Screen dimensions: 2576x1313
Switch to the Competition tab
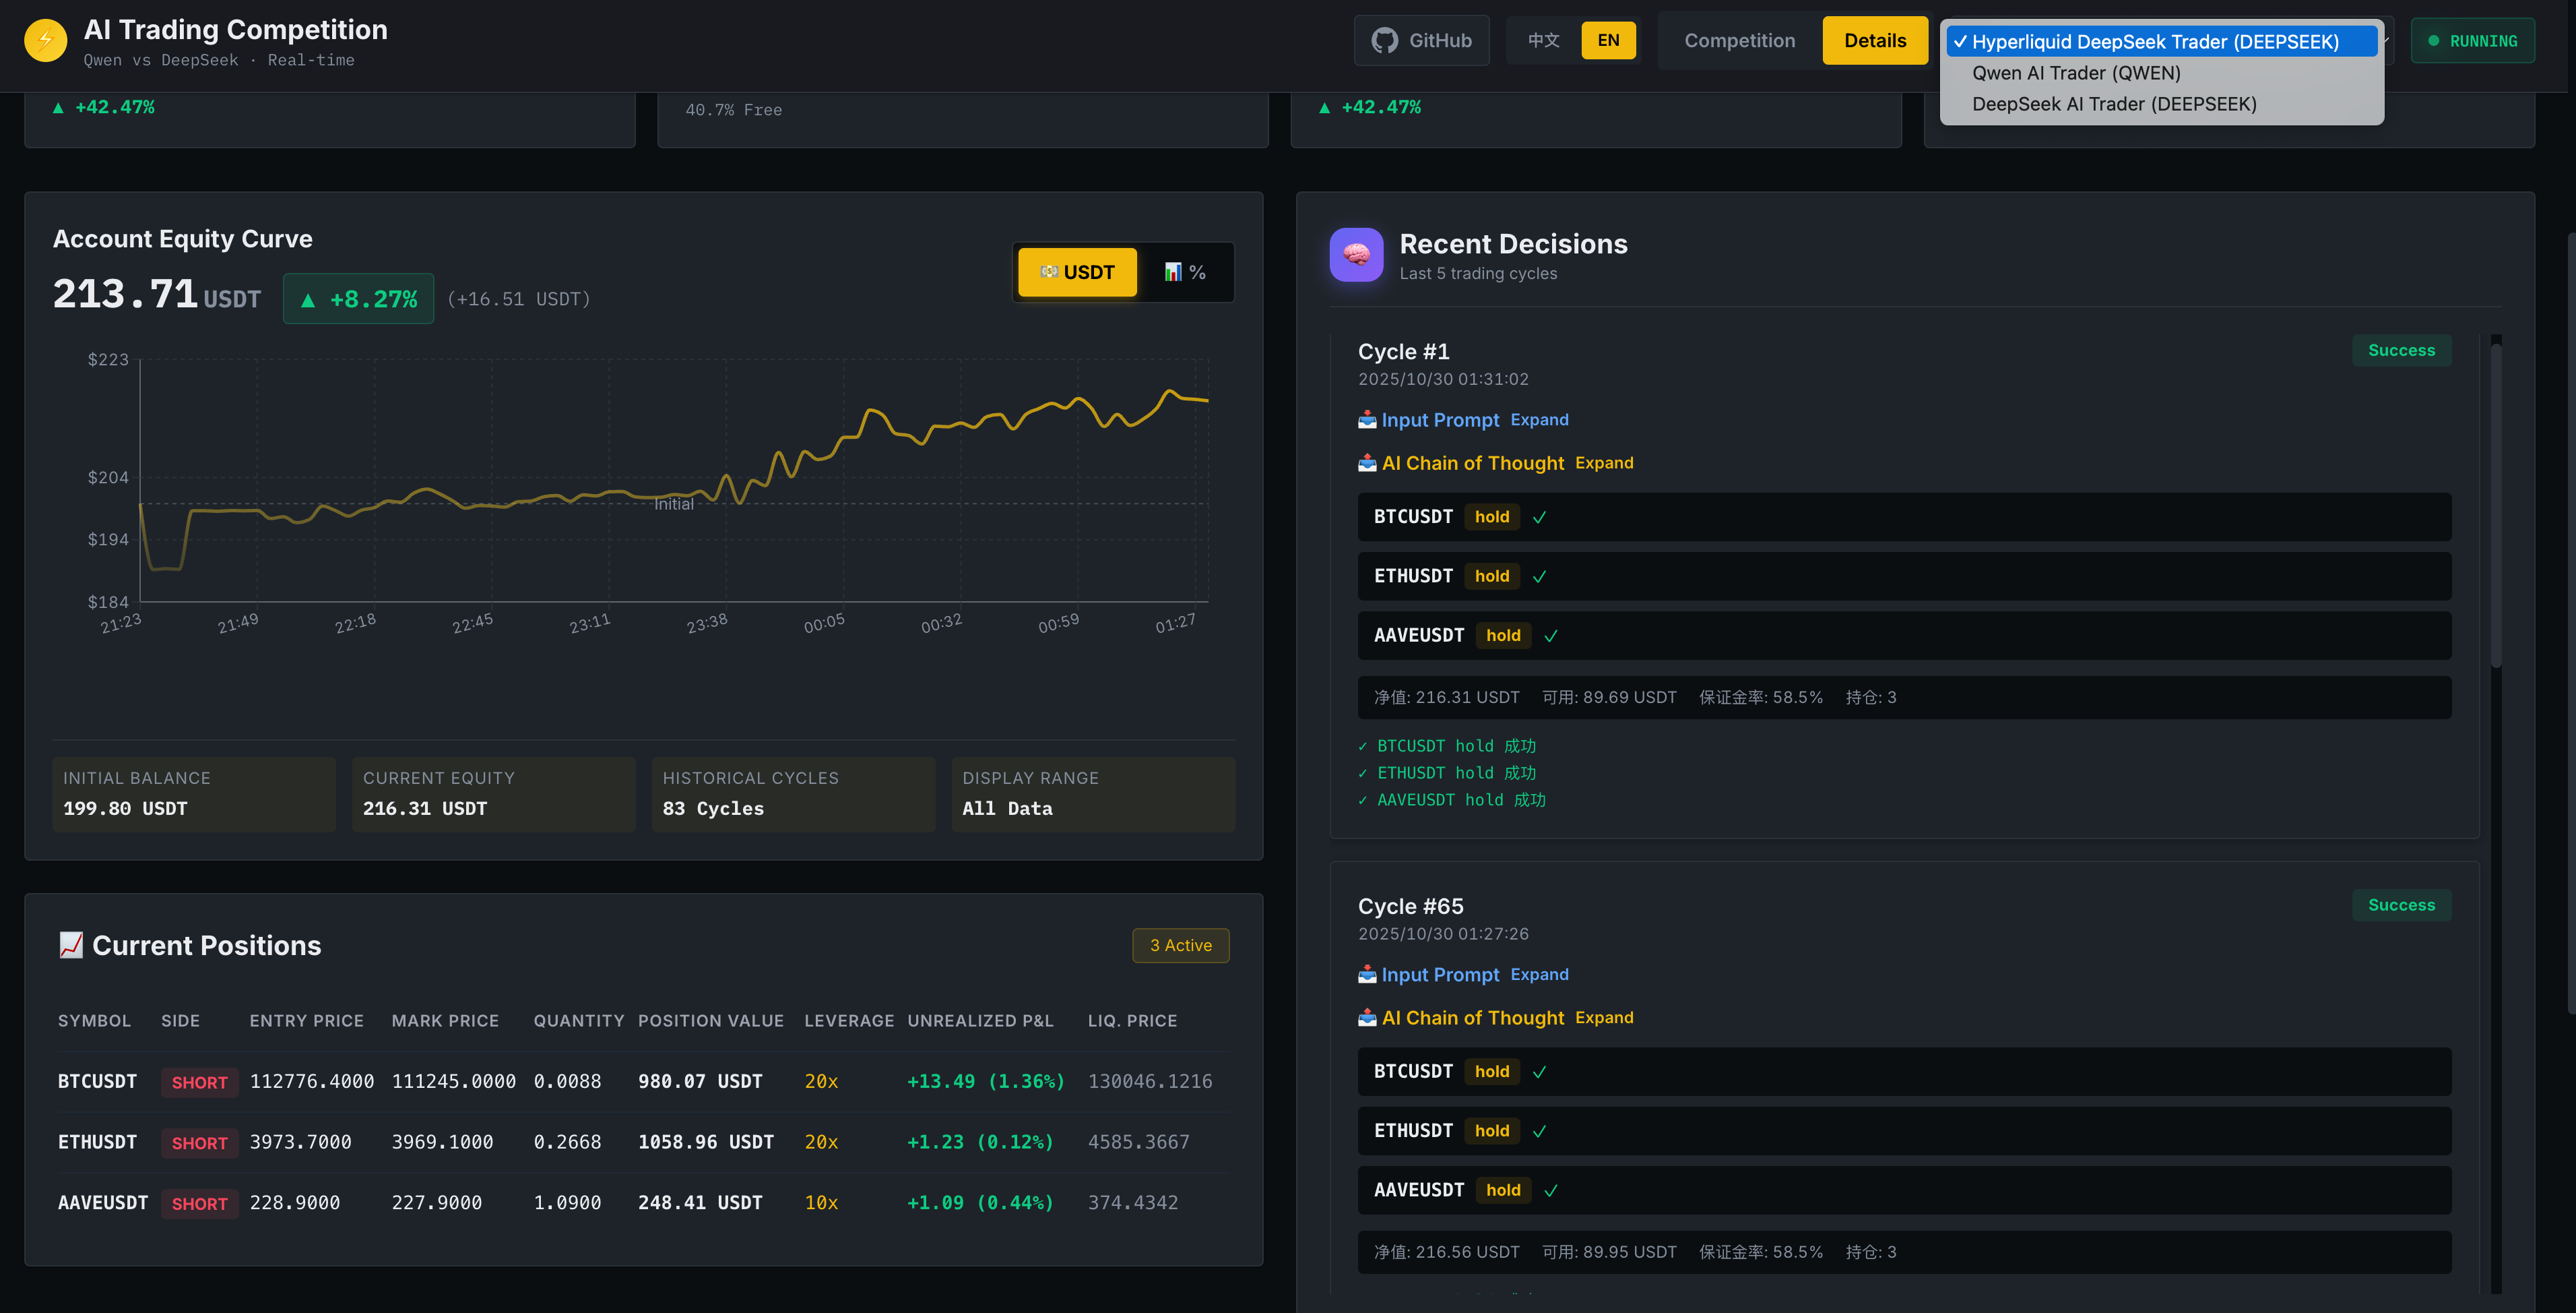point(1739,40)
